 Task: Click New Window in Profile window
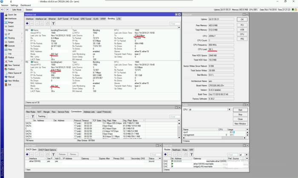pyautogui.click(x=240, y=123)
